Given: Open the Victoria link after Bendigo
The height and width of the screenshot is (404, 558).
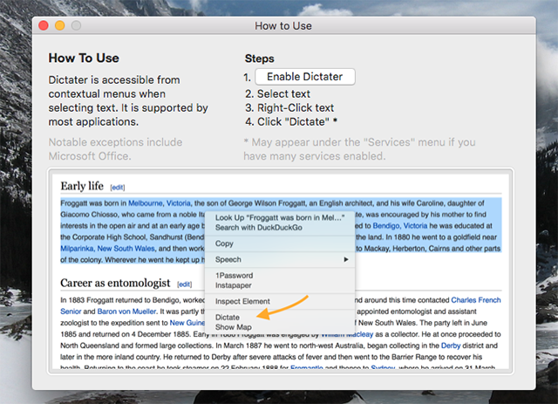Looking at the screenshot, I should tap(415, 226).
